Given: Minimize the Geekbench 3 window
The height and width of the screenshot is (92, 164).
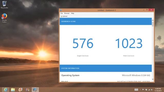Looking at the screenshot, I should pyautogui.click(x=143, y=10).
